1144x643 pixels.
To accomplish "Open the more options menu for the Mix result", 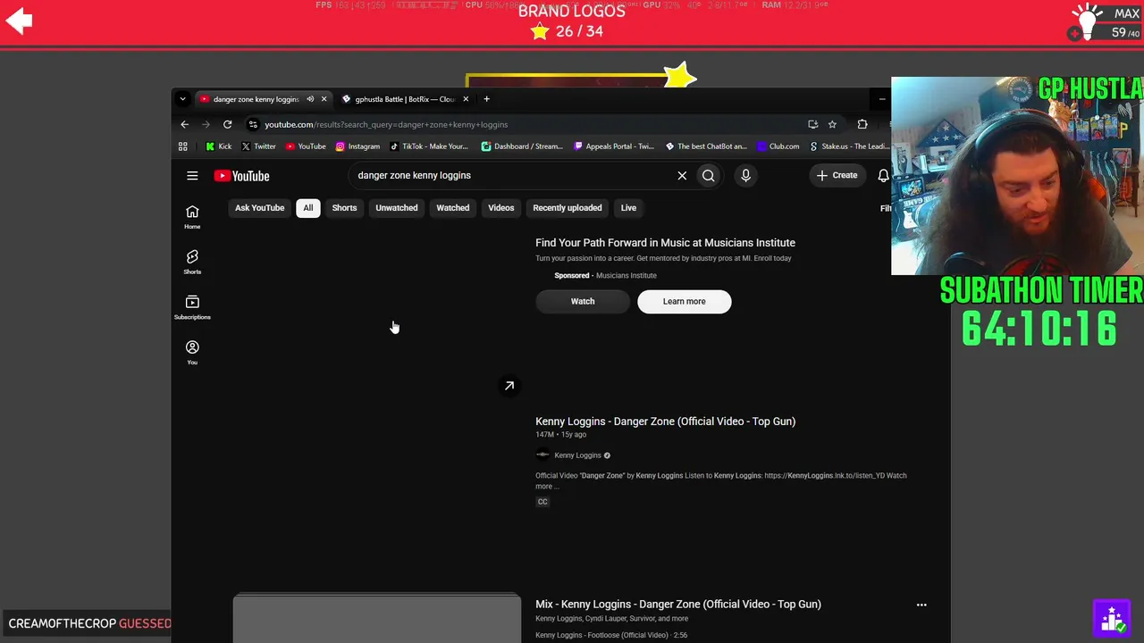I will click(x=921, y=605).
